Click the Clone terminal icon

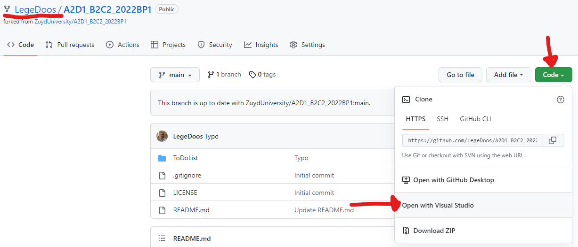tap(406, 100)
